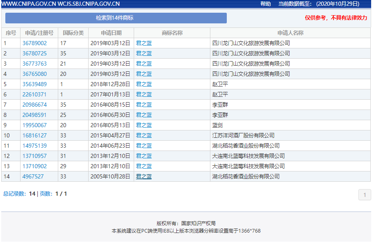Open registration number 36773763
381x249 pixels.
[34, 64]
